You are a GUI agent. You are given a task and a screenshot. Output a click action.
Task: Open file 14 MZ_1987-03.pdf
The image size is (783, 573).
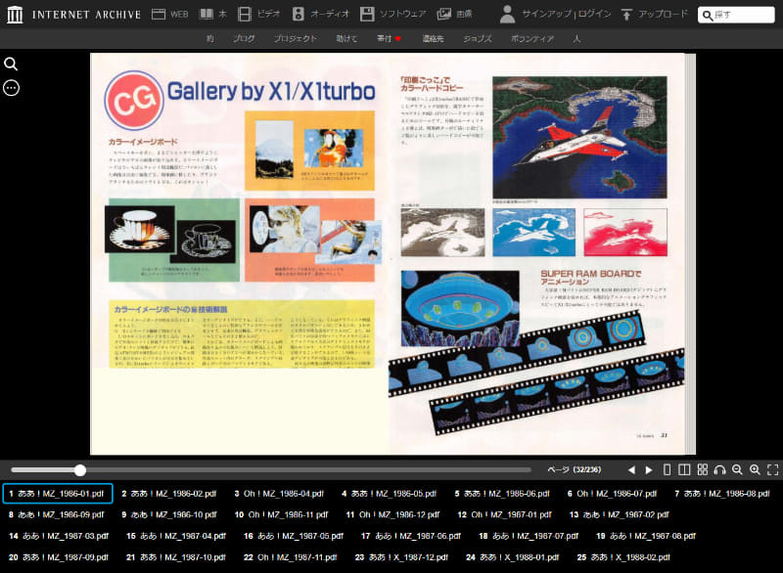[x=59, y=536]
